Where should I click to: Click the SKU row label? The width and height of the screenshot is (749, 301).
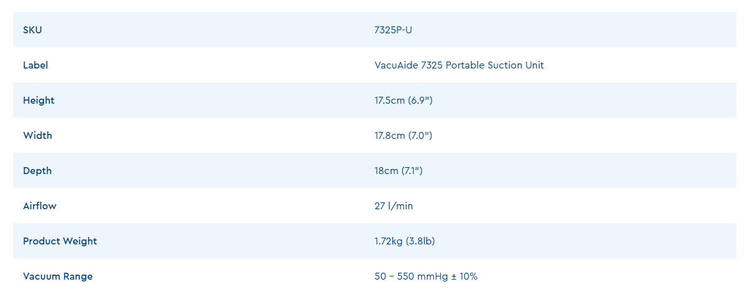(x=33, y=30)
